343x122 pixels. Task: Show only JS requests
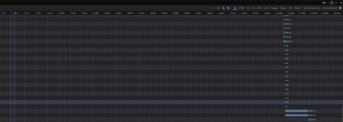tap(254, 8)
